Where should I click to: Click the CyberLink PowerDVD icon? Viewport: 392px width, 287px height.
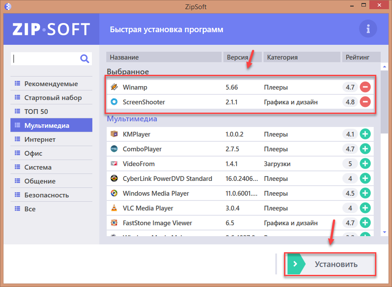pyautogui.click(x=114, y=179)
